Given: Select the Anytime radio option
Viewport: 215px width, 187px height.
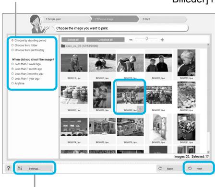Looking at the screenshot, I should point(18,83).
